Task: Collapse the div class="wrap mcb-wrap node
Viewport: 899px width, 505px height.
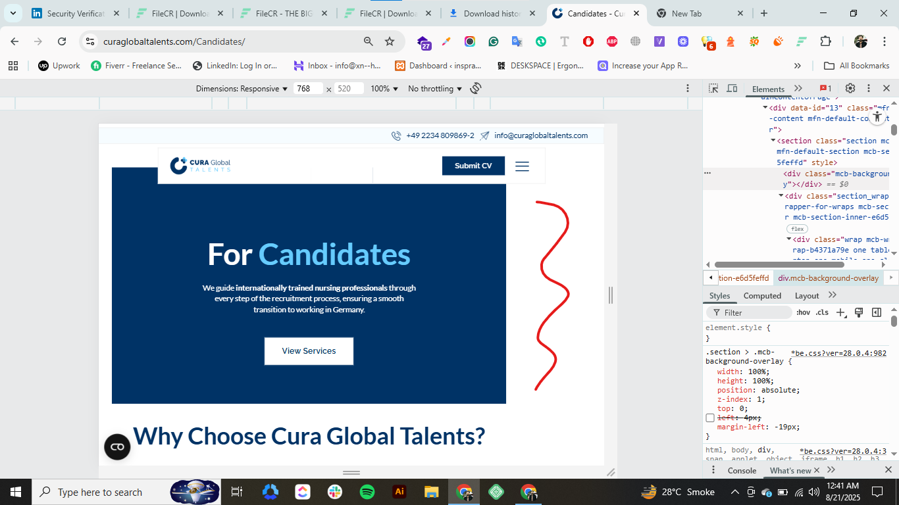Action: 789,240
